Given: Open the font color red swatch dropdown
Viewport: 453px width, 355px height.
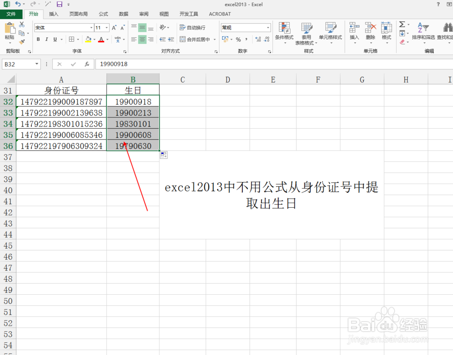Looking at the screenshot, I should tap(107, 39).
